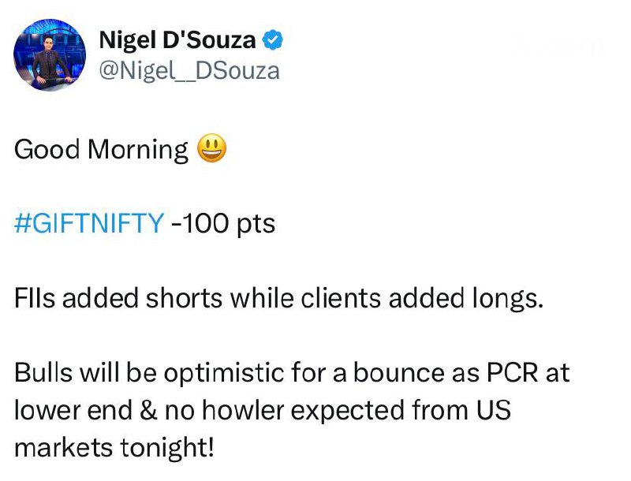Open the Nigel D'Souza display name
Viewport: 631px width, 481px height.
click(177, 39)
